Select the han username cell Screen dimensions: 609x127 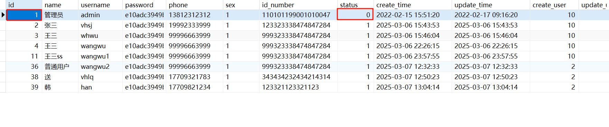point(100,87)
